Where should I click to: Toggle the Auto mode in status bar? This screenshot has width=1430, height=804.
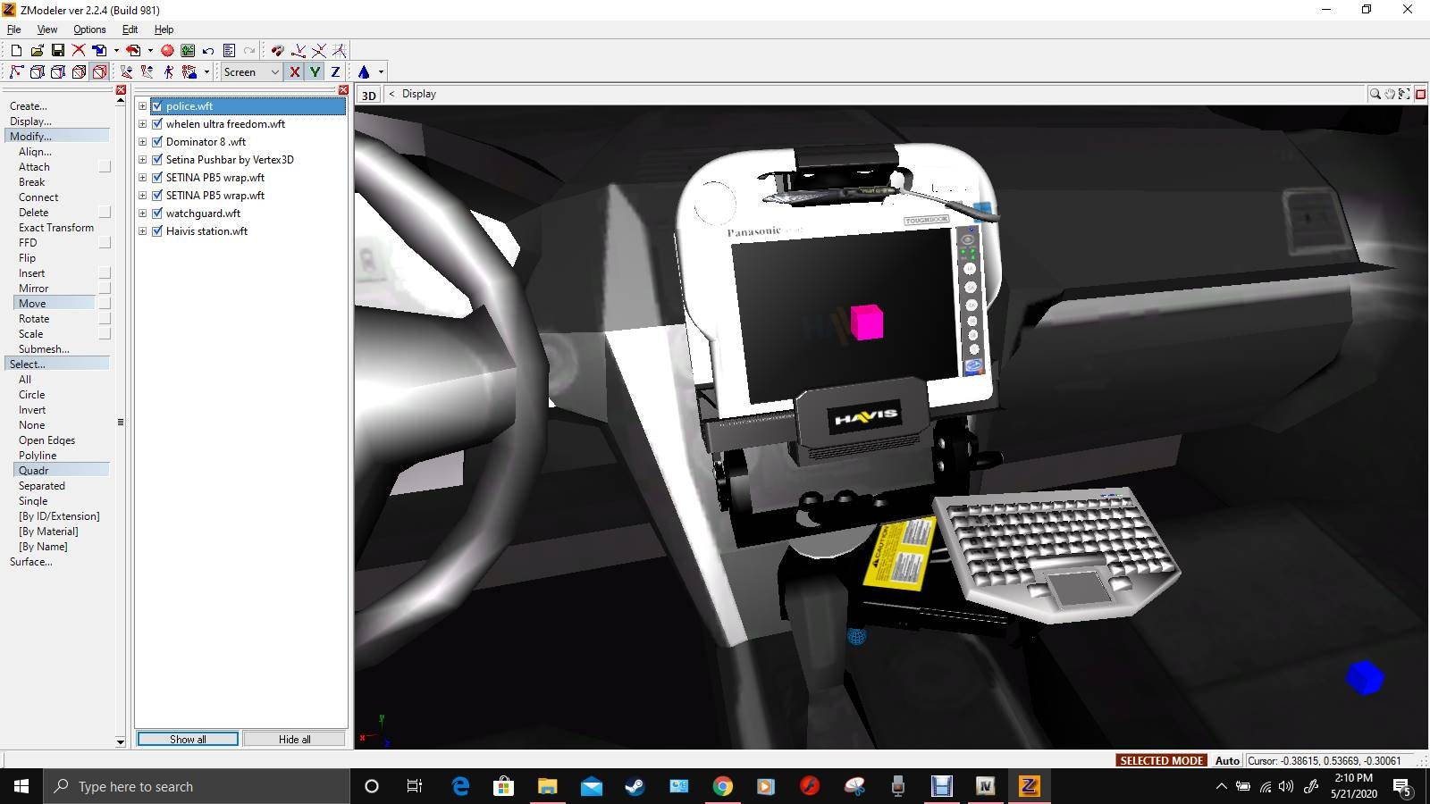(1227, 760)
